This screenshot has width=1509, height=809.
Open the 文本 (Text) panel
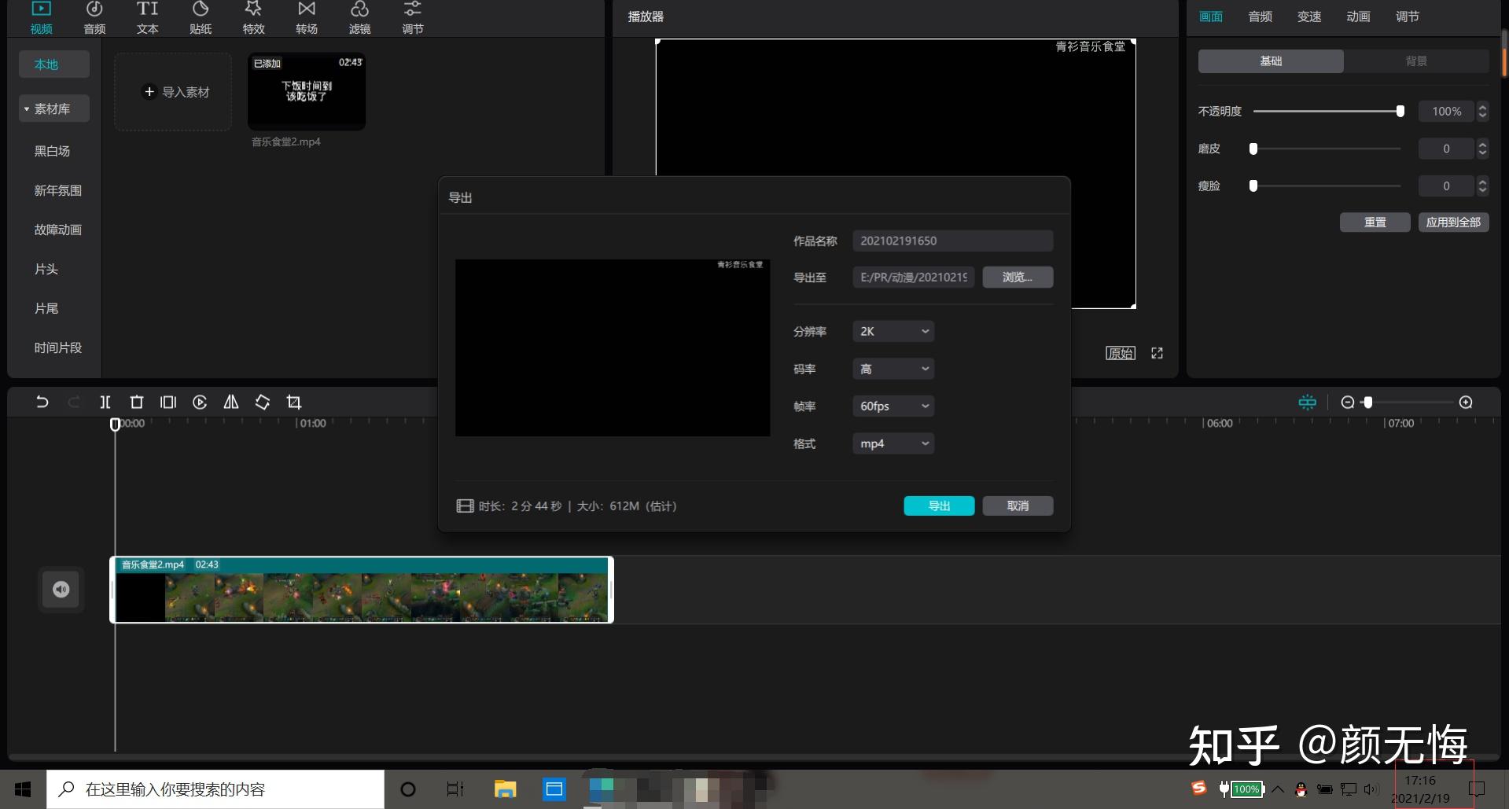coord(147,17)
